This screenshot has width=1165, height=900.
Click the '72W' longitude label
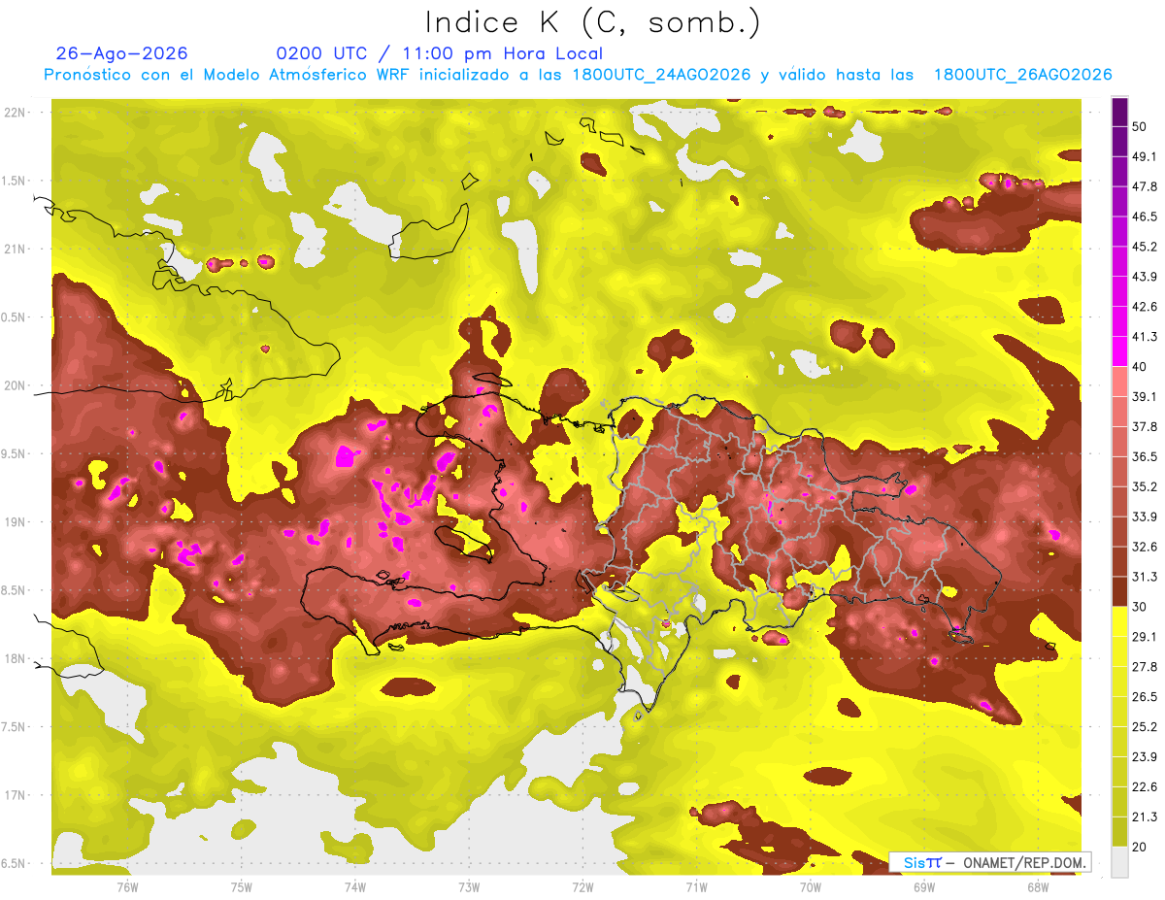pyautogui.click(x=582, y=886)
